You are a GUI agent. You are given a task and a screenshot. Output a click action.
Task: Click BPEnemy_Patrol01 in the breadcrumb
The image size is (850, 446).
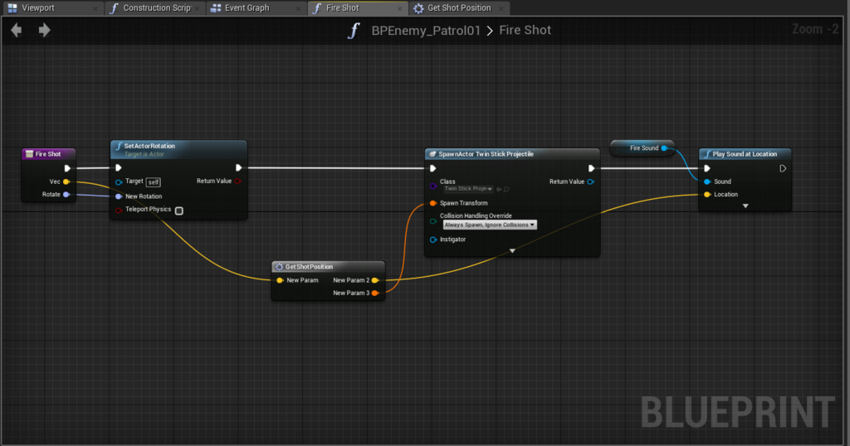[426, 31]
